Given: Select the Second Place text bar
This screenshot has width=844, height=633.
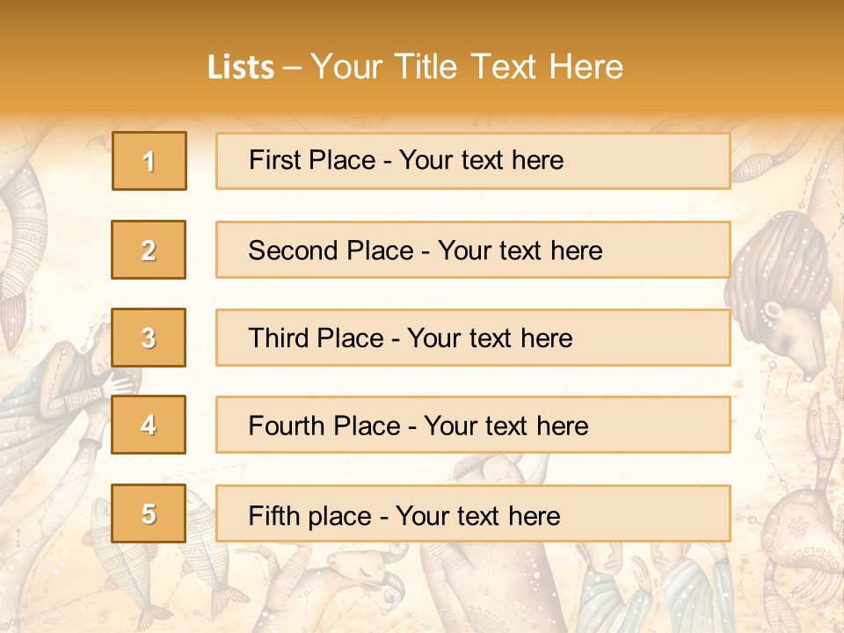Looking at the screenshot, I should click(473, 250).
